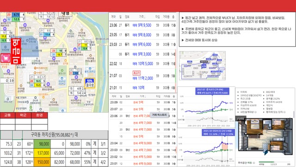296x167 pixels.
Task: Sort rental list by 가격 column header
Action: click(x=142, y=96)
